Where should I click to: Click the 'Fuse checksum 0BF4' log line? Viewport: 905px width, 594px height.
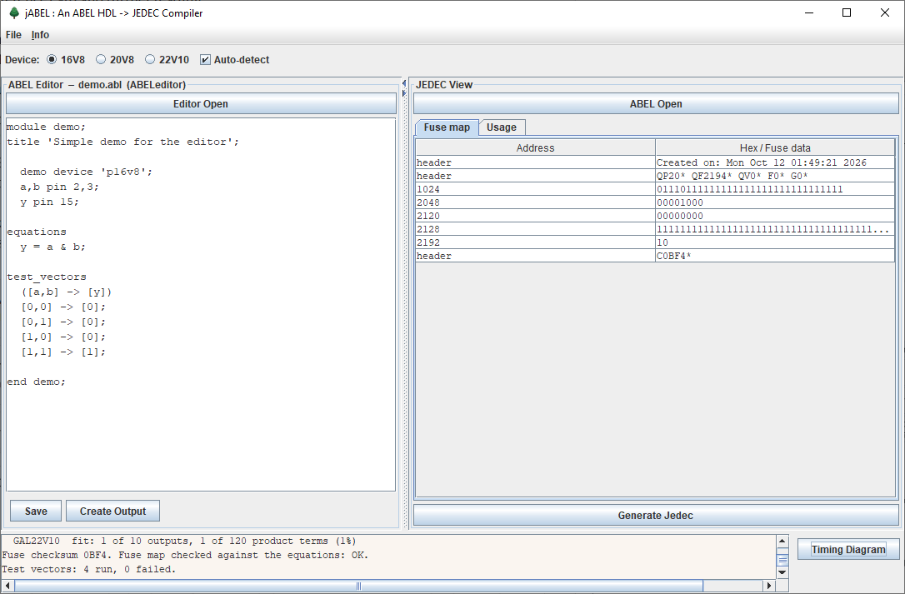coord(185,555)
